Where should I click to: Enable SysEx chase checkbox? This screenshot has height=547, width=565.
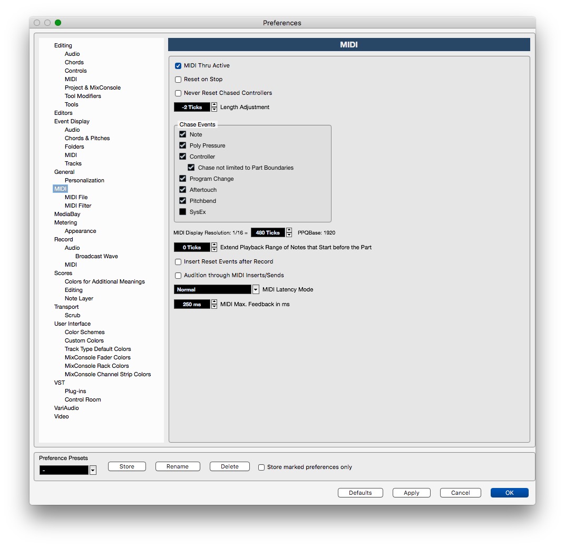click(x=183, y=212)
